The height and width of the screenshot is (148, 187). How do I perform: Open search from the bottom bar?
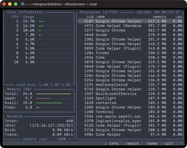(132, 143)
